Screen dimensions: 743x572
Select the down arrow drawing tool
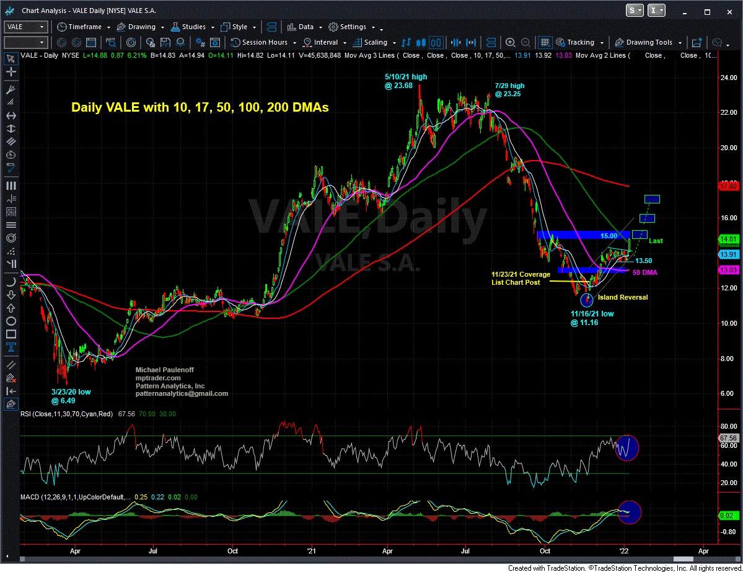(x=11, y=295)
